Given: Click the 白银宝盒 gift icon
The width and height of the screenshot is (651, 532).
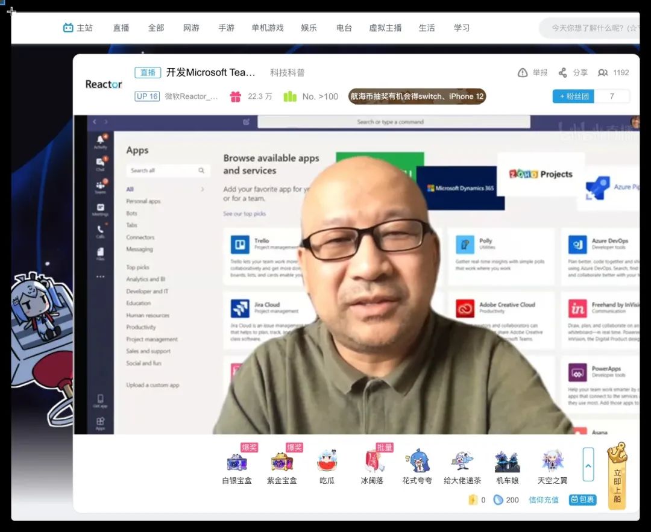Looking at the screenshot, I should coord(236,462).
